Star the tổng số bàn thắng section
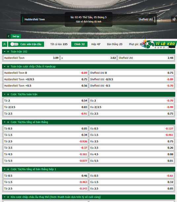177x202 pixels. coord(8,122)
